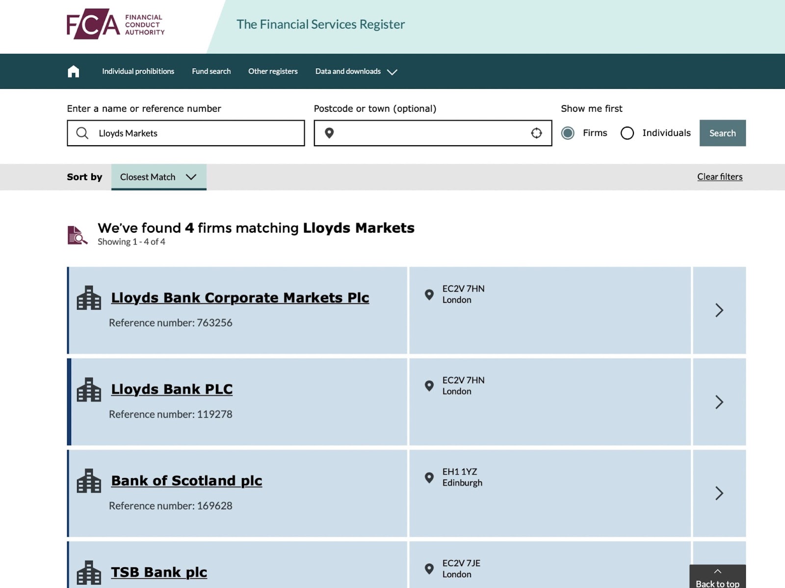785x588 pixels.
Task: Click reference number 169628 text
Action: pyautogui.click(x=171, y=506)
